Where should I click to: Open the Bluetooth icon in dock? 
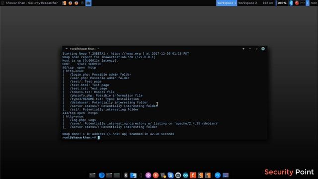coord(126,175)
